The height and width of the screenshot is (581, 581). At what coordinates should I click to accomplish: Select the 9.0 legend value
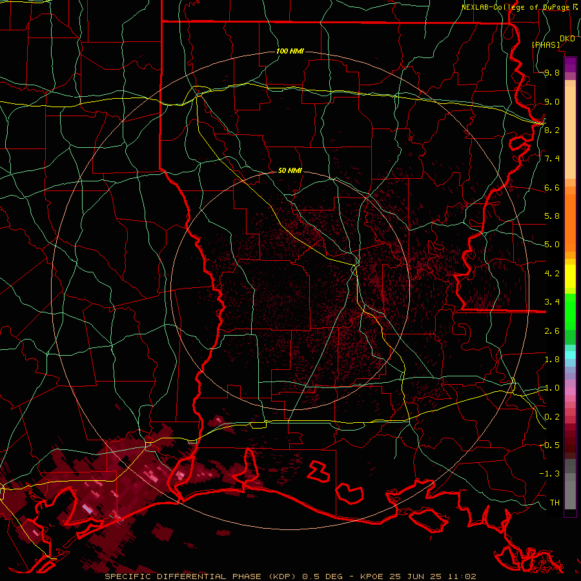point(552,101)
